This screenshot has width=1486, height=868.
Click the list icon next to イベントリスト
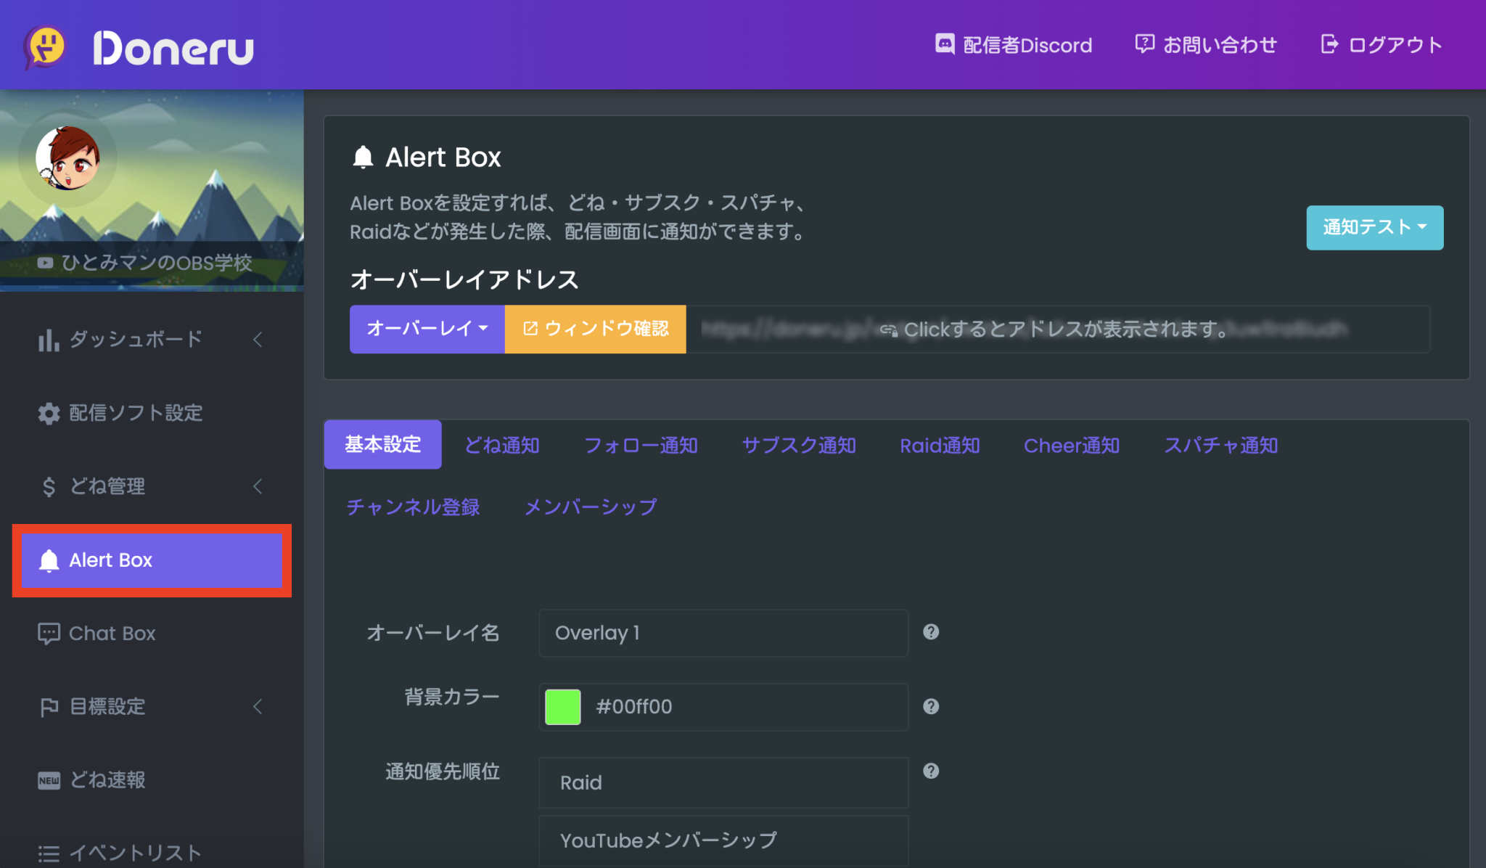pos(48,853)
